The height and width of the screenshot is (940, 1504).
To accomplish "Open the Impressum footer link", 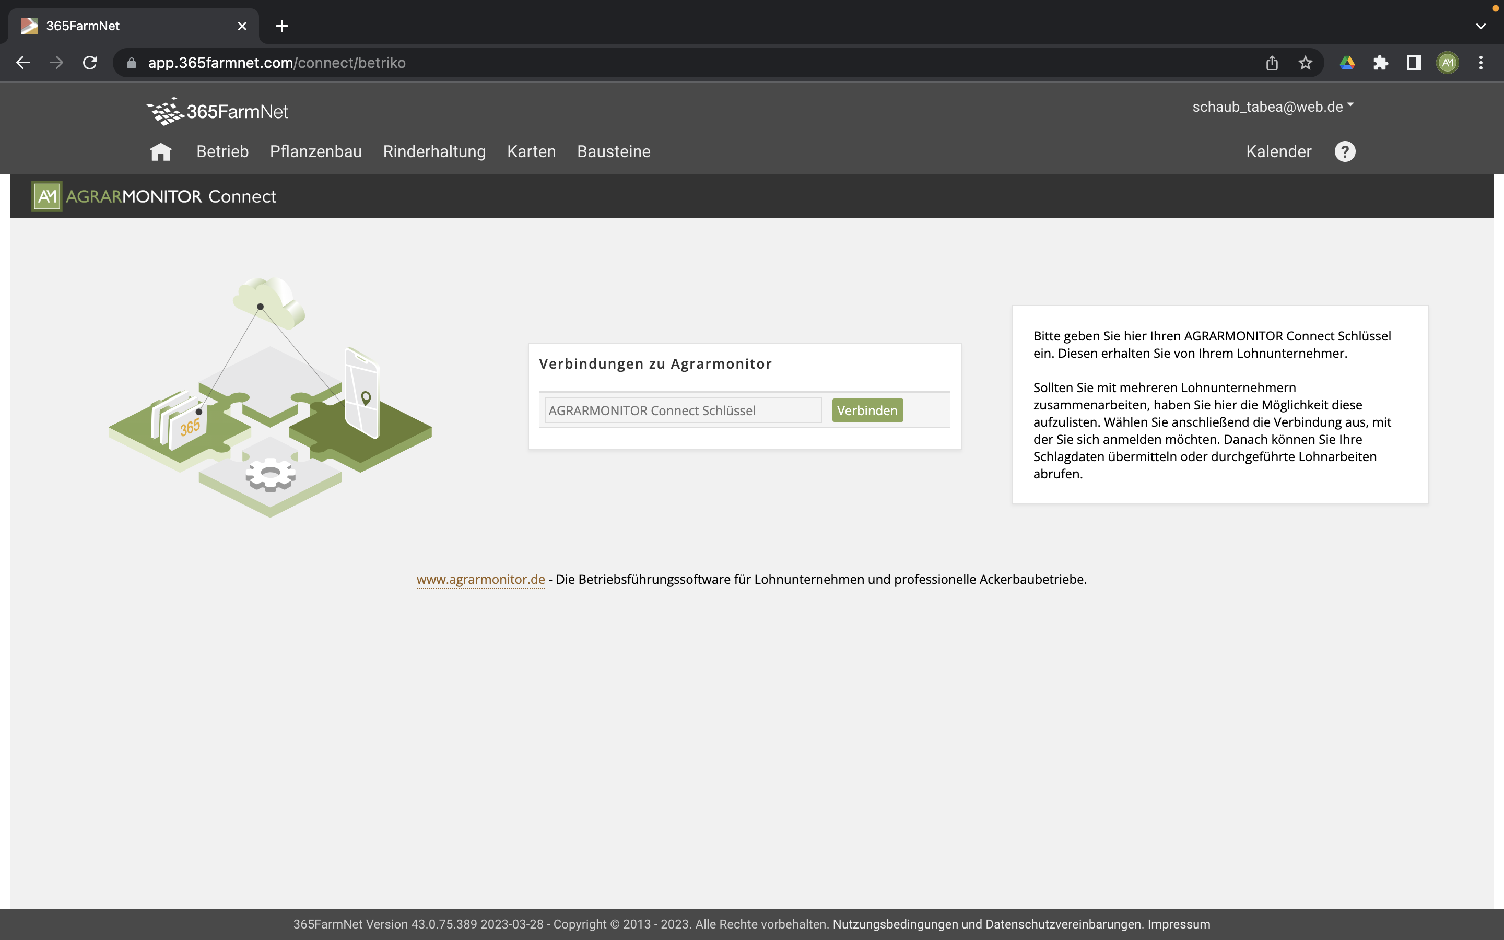I will click(x=1179, y=924).
